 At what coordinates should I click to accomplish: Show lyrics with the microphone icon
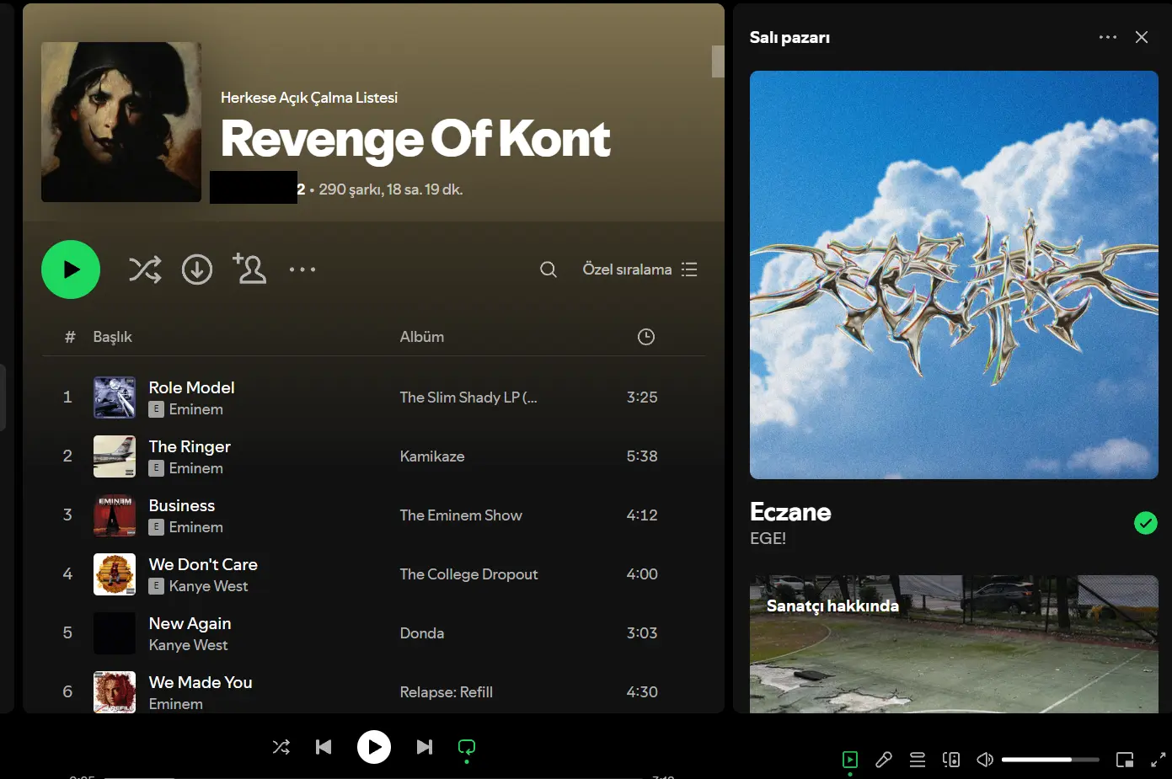click(x=884, y=760)
